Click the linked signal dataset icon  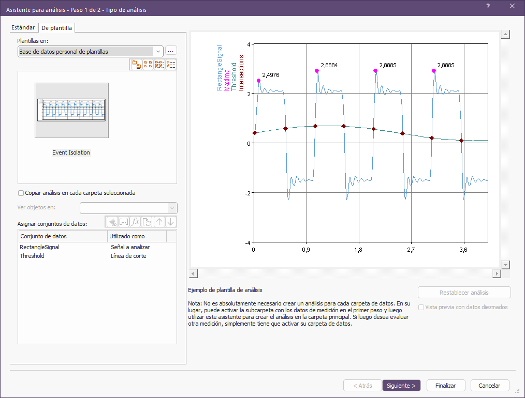112,222
